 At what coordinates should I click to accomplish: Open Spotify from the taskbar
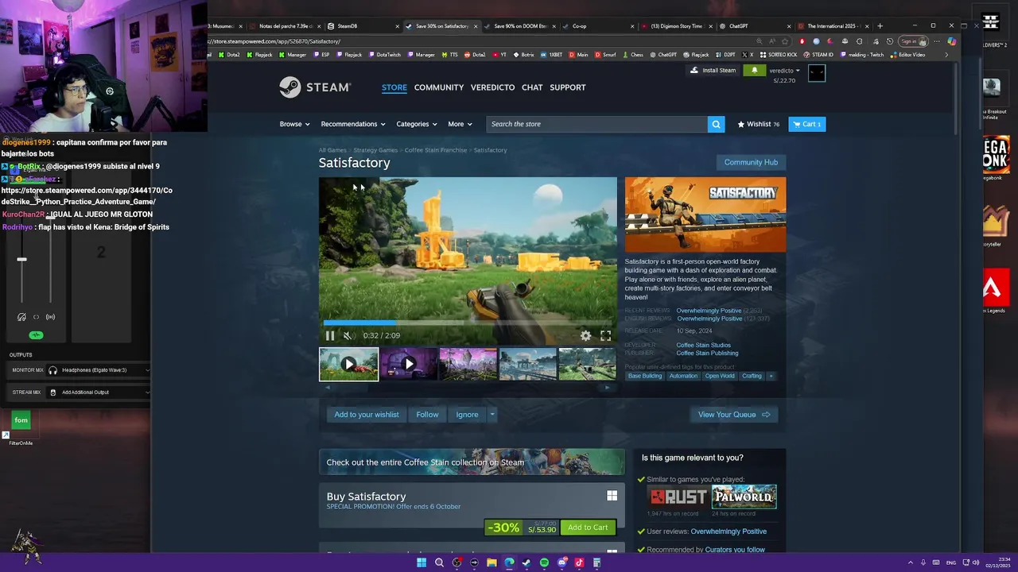tap(544, 562)
